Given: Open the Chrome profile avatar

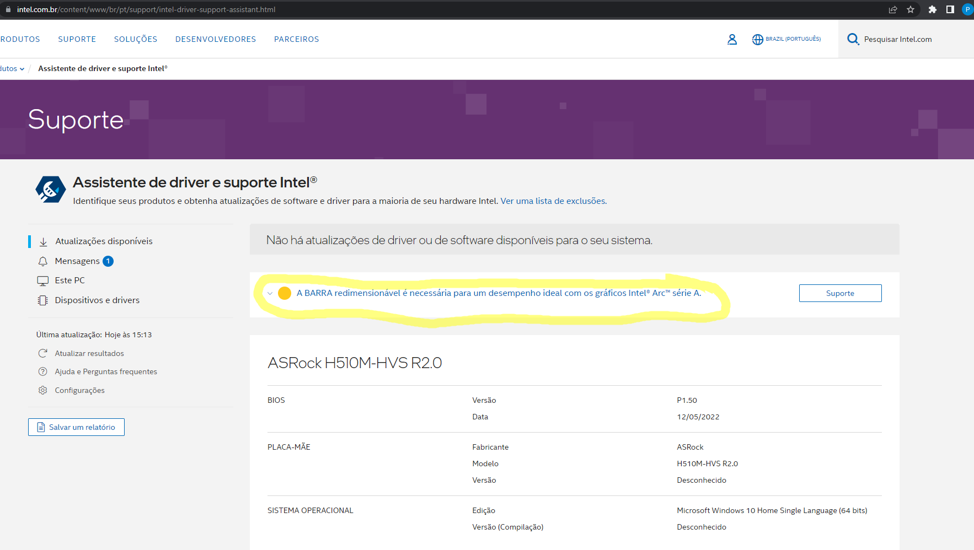Looking at the screenshot, I should tap(968, 9).
